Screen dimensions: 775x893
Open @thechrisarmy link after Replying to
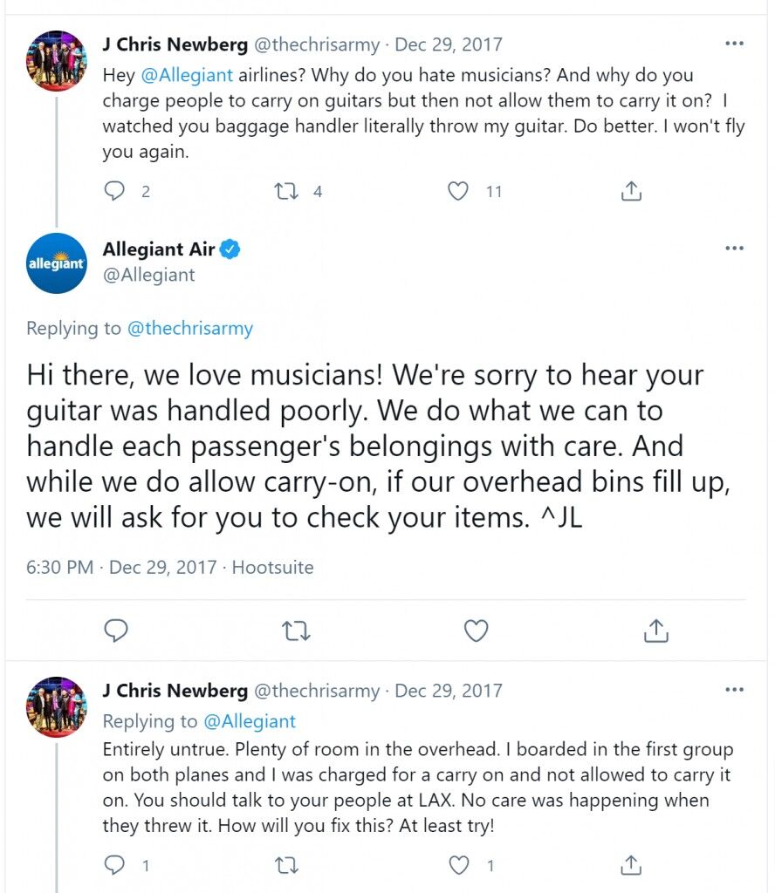[189, 328]
